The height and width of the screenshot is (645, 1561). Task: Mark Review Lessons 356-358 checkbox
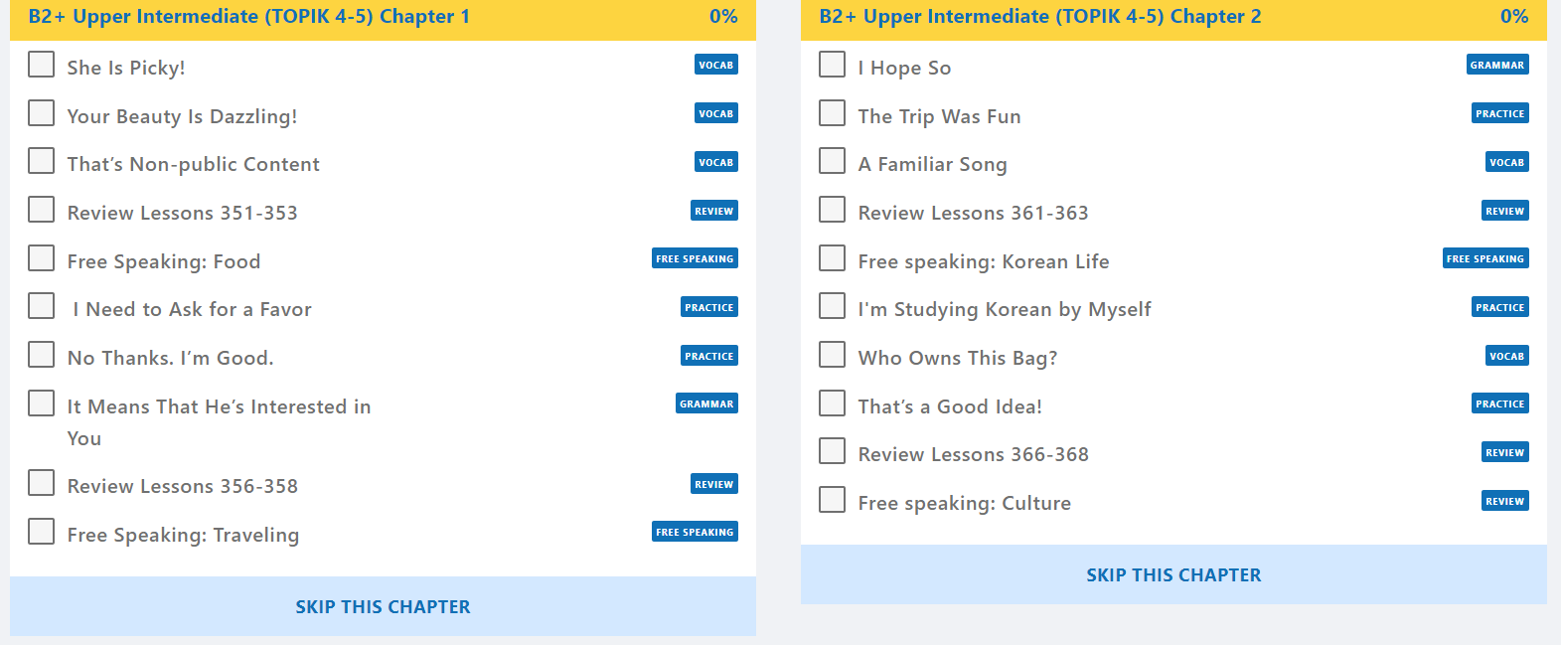pos(41,483)
